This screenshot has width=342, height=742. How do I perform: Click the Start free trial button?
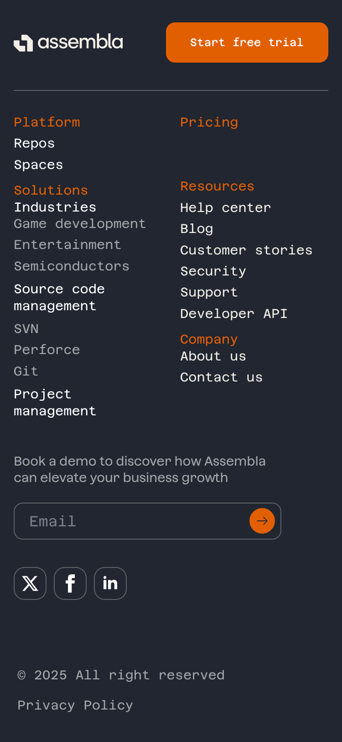tap(247, 42)
